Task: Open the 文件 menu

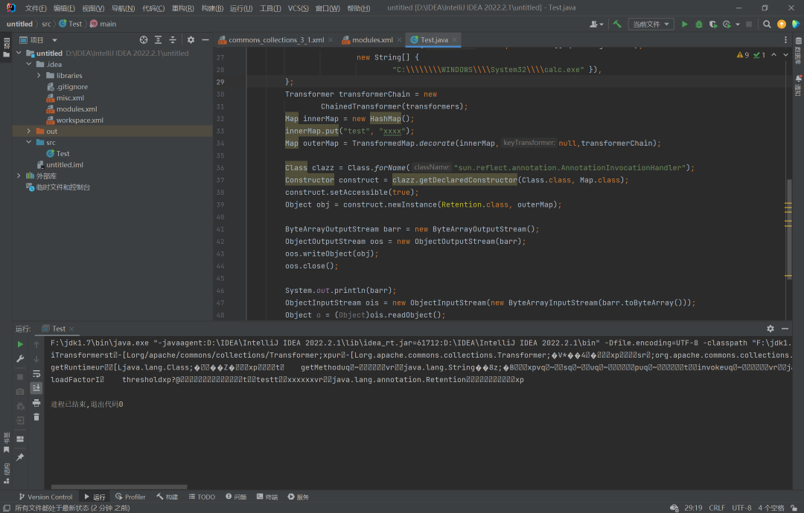Action: [36, 8]
